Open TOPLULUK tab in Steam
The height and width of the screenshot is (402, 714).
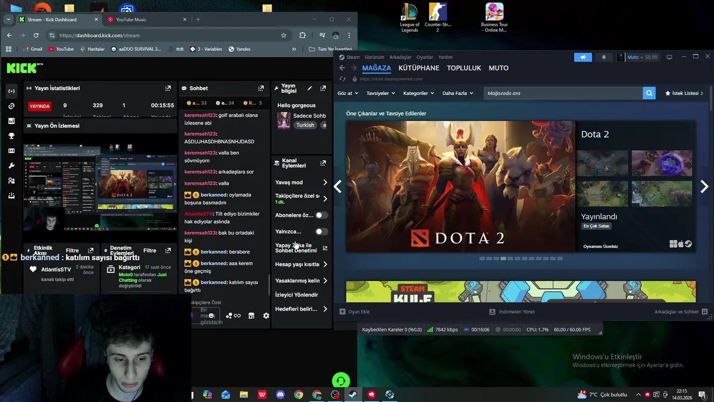click(x=464, y=68)
